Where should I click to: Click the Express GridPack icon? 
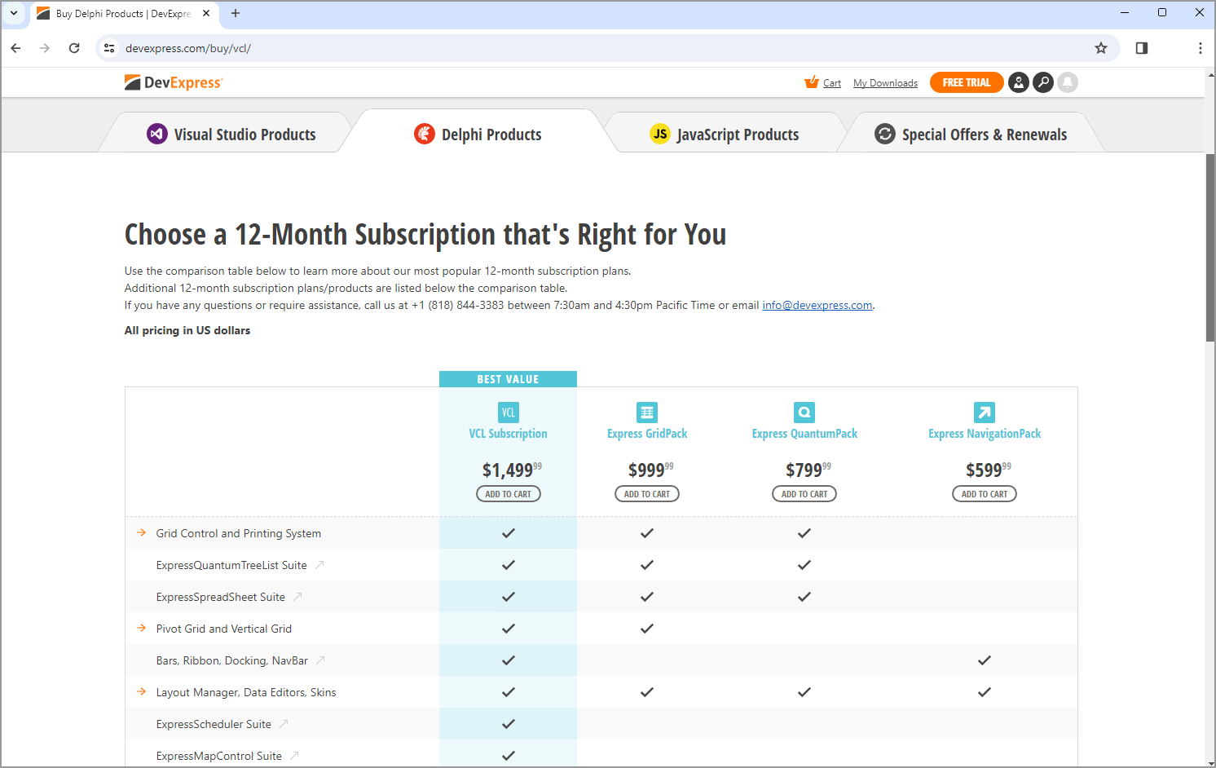tap(646, 413)
